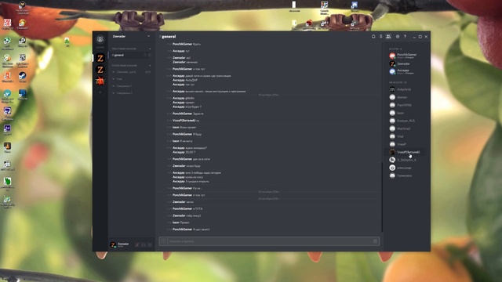The image size is (502, 282).
Task: Create a new text channel with plus icon
Action: pyautogui.click(x=150, y=49)
